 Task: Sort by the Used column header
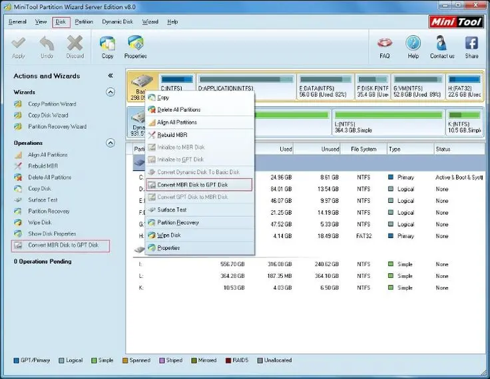coord(274,149)
